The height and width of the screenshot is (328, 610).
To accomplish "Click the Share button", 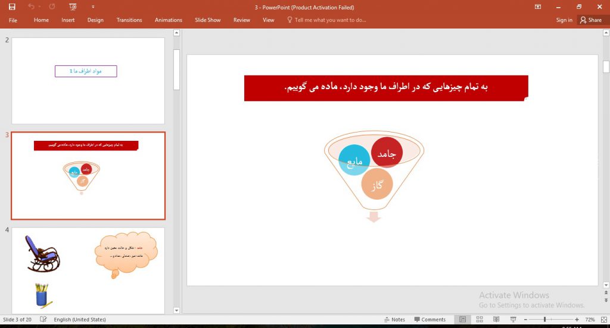I will [x=590, y=20].
